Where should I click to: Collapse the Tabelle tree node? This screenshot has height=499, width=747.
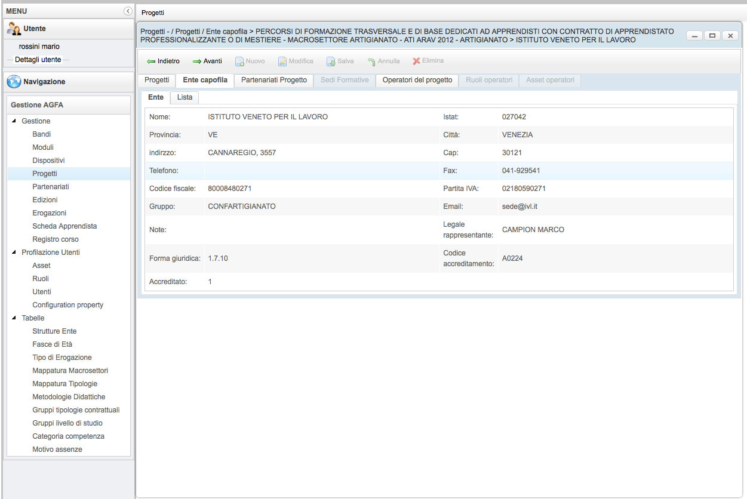click(14, 318)
